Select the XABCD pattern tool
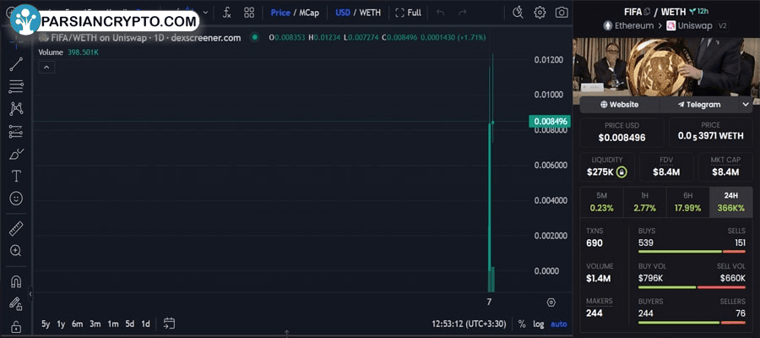Screen dimensions: 760x338 pos(16,109)
